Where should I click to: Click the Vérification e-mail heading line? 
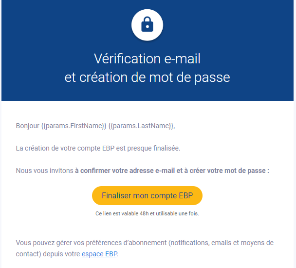click(x=147, y=59)
